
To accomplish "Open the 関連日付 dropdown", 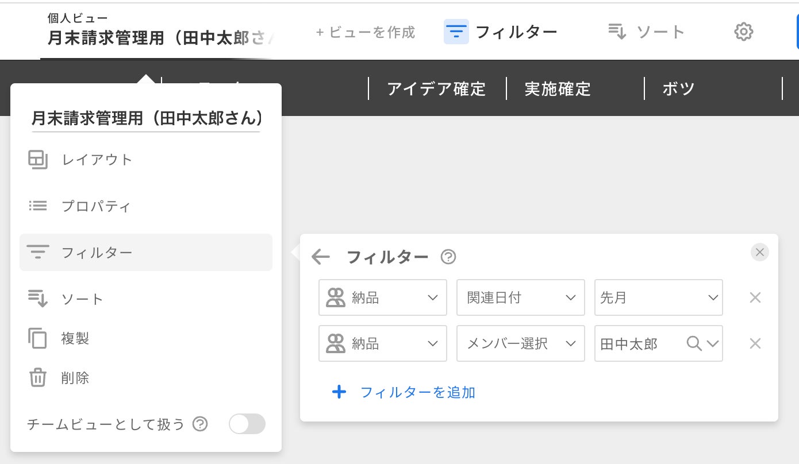I will (x=520, y=297).
